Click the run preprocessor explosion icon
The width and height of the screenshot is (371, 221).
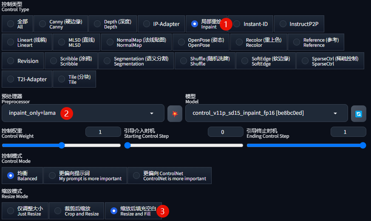point(175,114)
